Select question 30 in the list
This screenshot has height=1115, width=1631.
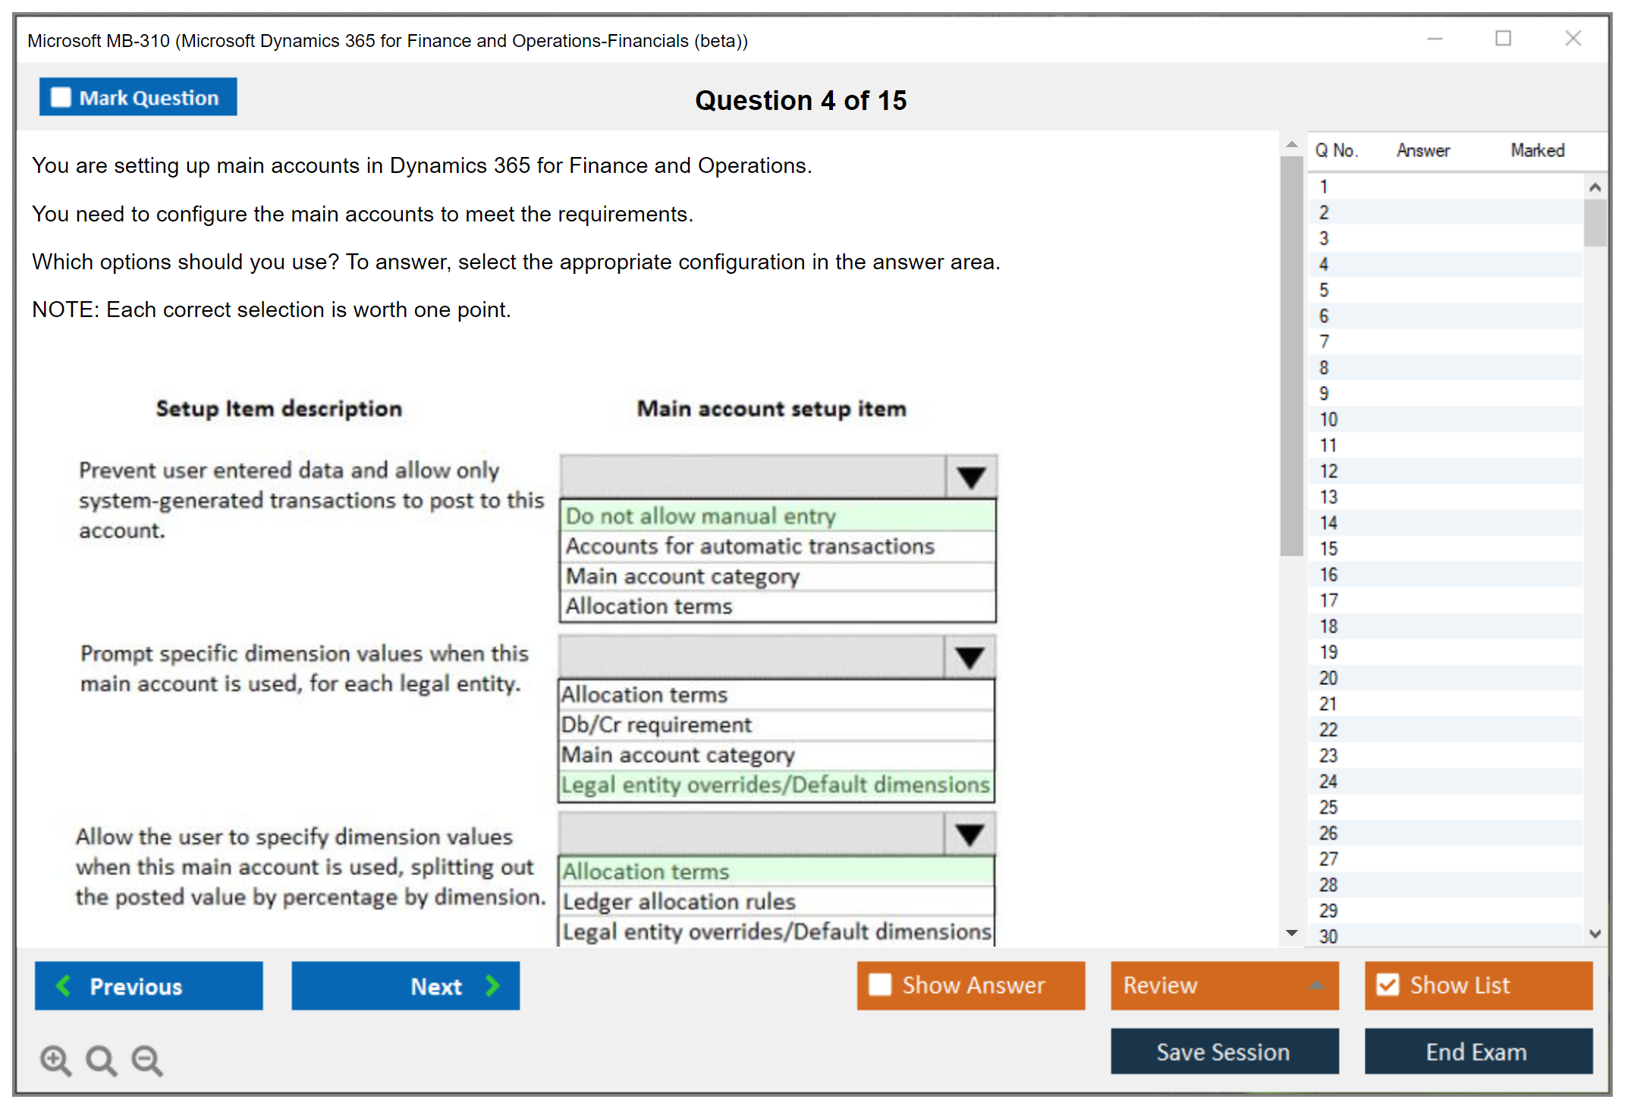click(x=1445, y=936)
